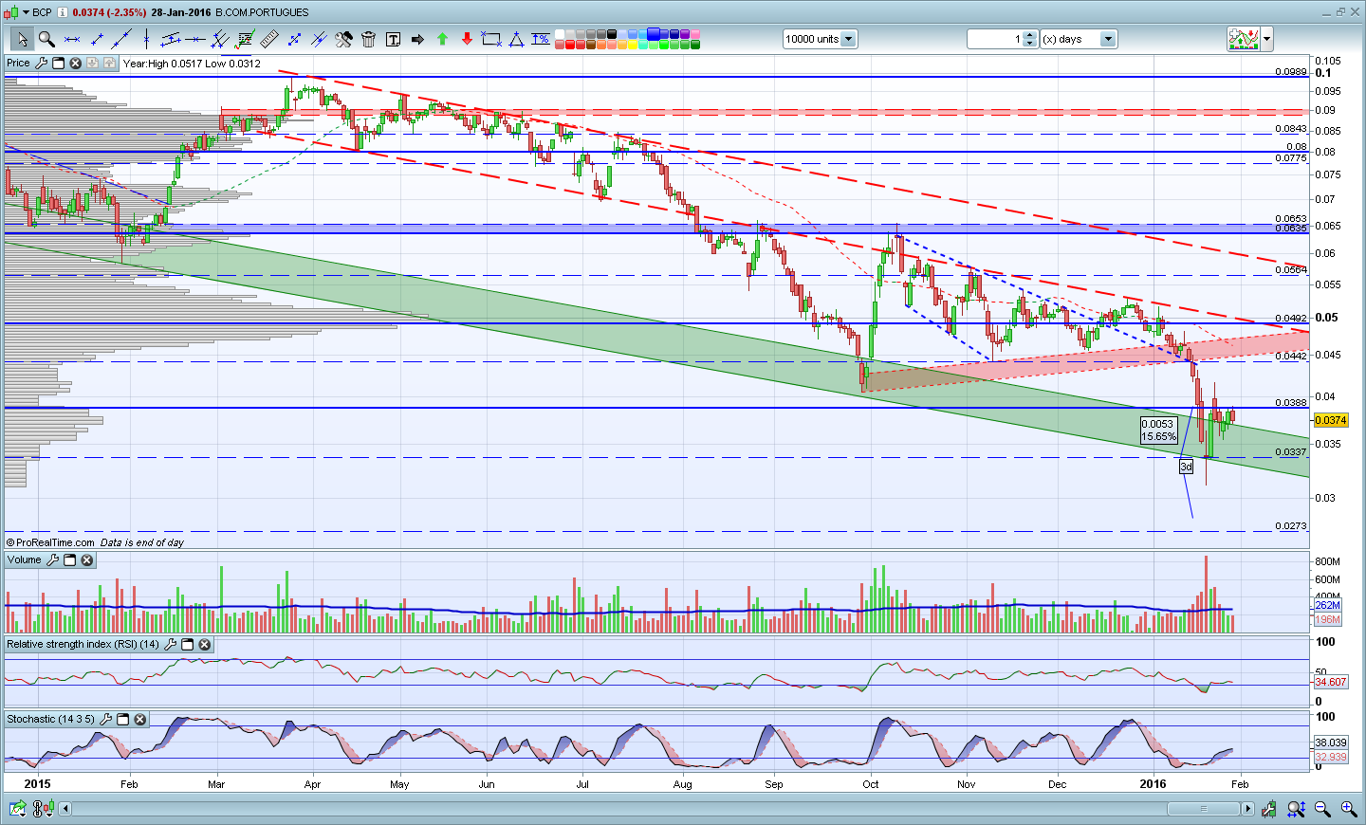1366x825 pixels.
Task: Choose the green up arrow drawing tool
Action: (x=442, y=39)
